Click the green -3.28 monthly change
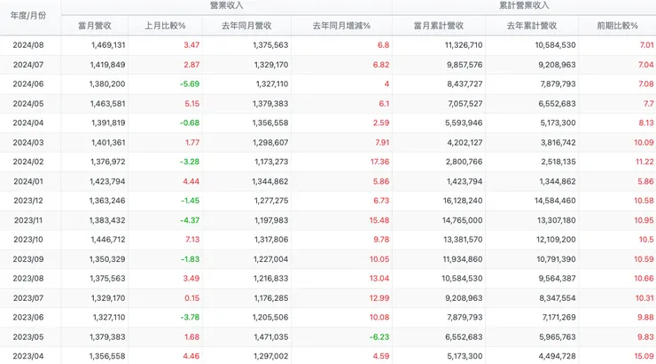Image resolution: width=656 pixels, height=364 pixels. [x=190, y=162]
